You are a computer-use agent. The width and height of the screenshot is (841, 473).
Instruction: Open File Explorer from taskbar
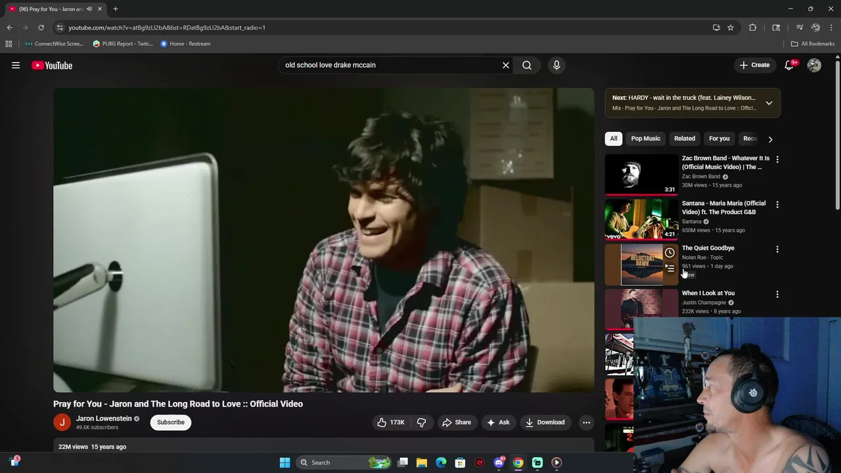(422, 462)
